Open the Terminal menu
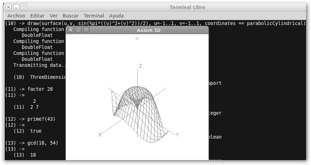This screenshot has height=165, width=311. [94, 16]
